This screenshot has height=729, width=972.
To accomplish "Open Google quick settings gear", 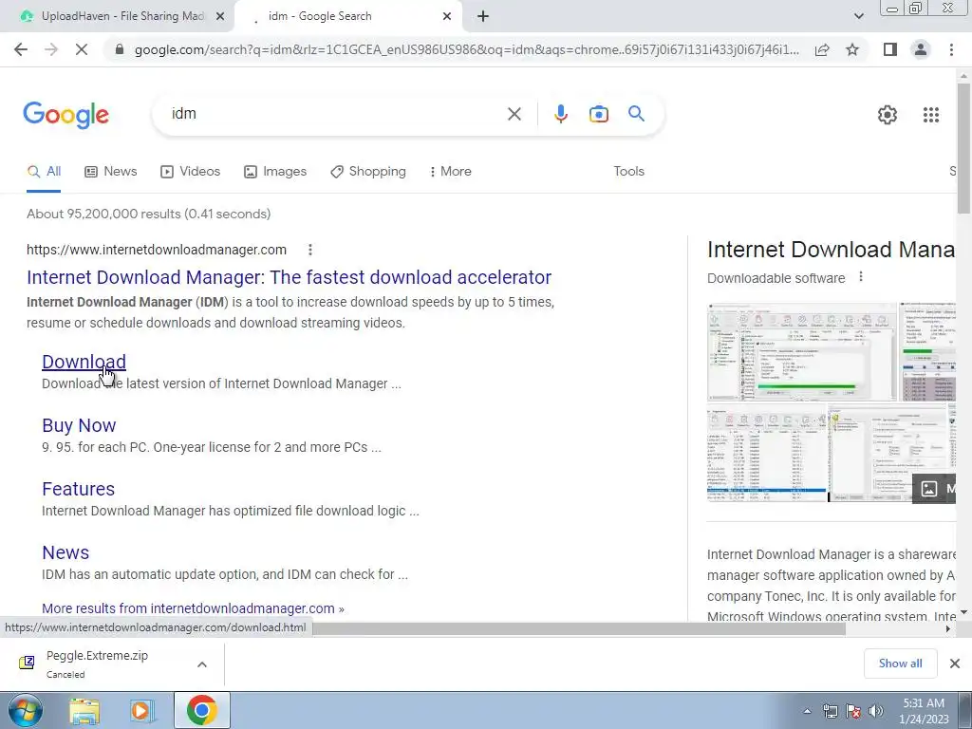I will pyautogui.click(x=888, y=115).
